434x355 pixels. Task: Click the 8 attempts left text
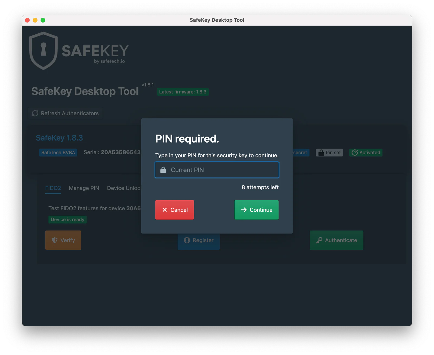tap(260, 187)
